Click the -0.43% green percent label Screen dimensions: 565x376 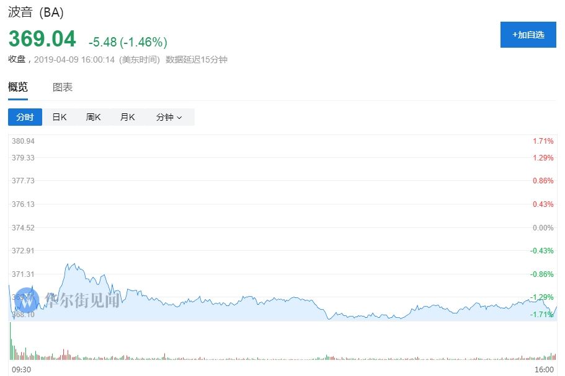[541, 250]
